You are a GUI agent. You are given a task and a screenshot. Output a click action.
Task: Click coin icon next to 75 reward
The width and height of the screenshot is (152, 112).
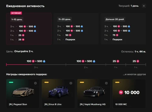117,35
